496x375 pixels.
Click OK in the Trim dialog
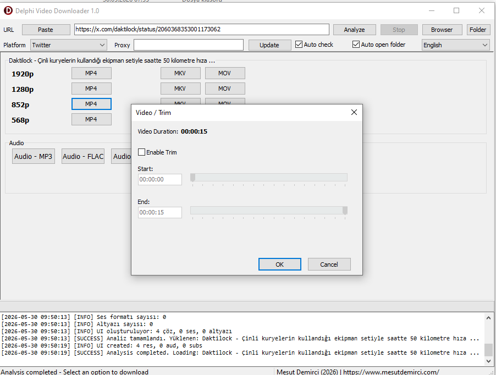(x=280, y=264)
